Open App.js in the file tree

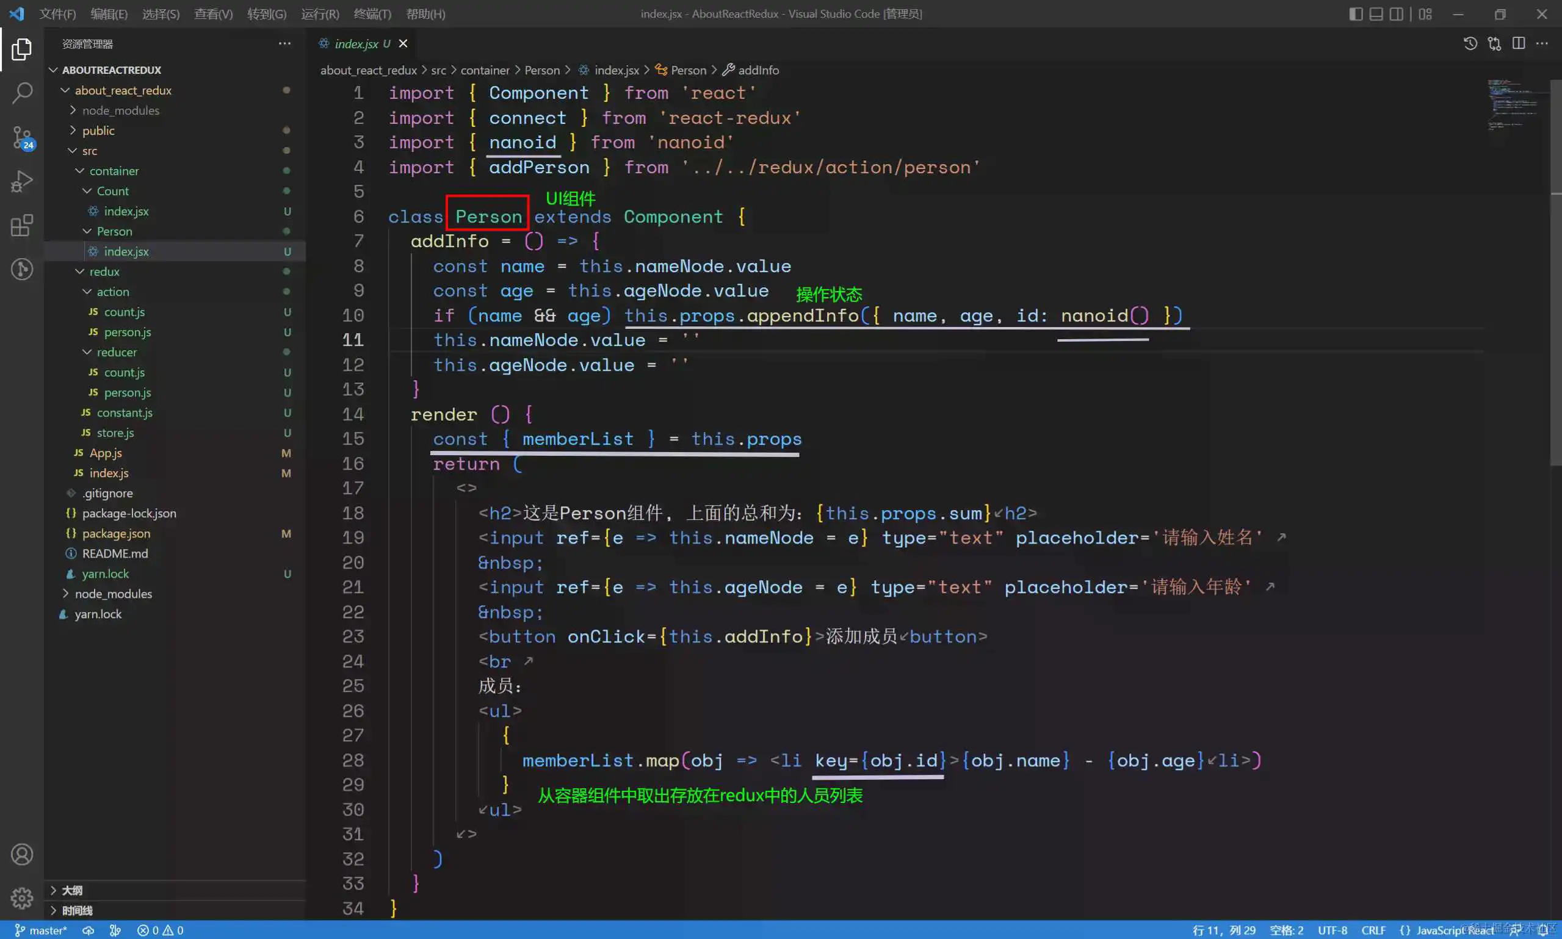click(106, 453)
